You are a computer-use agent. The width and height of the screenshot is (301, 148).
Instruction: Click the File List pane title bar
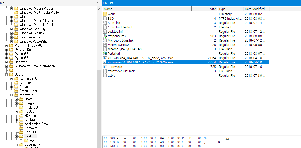(x=201, y=3)
